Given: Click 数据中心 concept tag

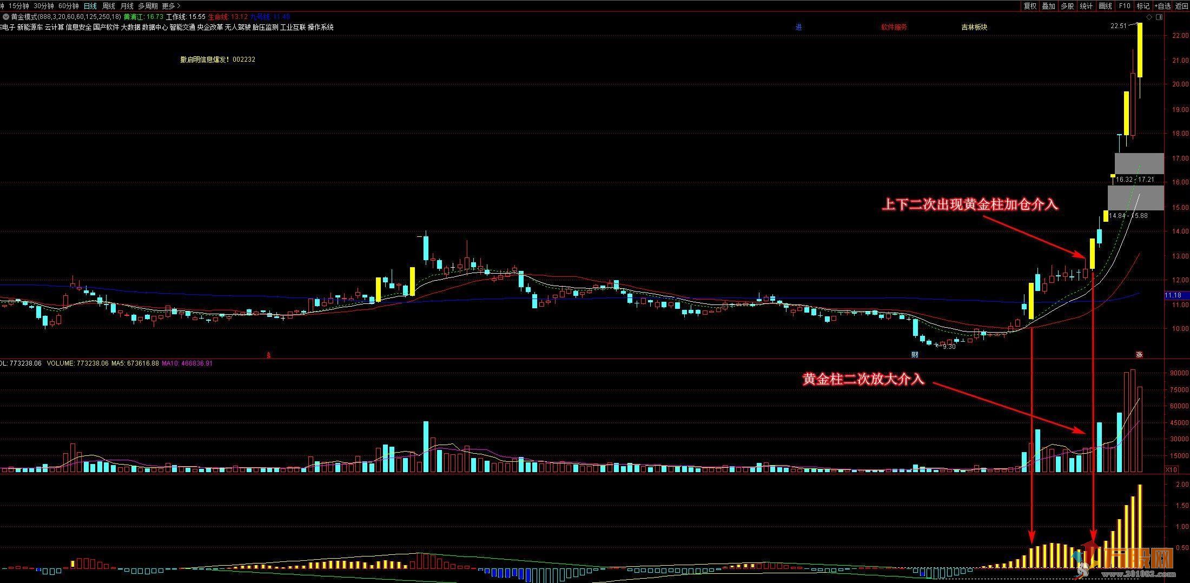Looking at the screenshot, I should coord(155,27).
